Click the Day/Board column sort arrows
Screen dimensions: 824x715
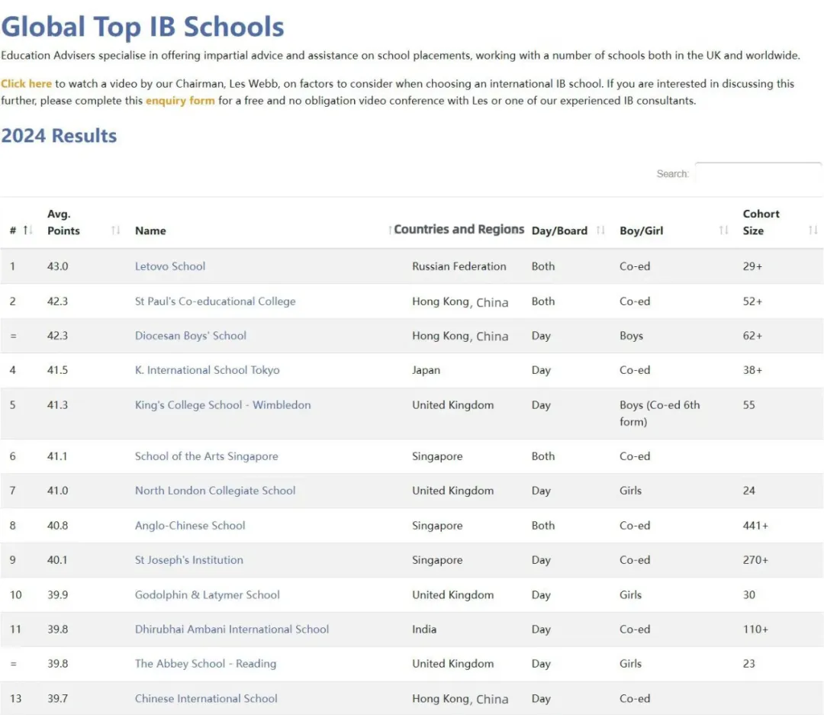600,230
